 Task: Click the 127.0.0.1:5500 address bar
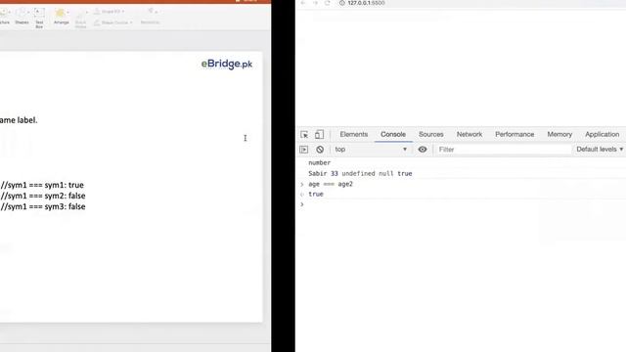(x=366, y=3)
